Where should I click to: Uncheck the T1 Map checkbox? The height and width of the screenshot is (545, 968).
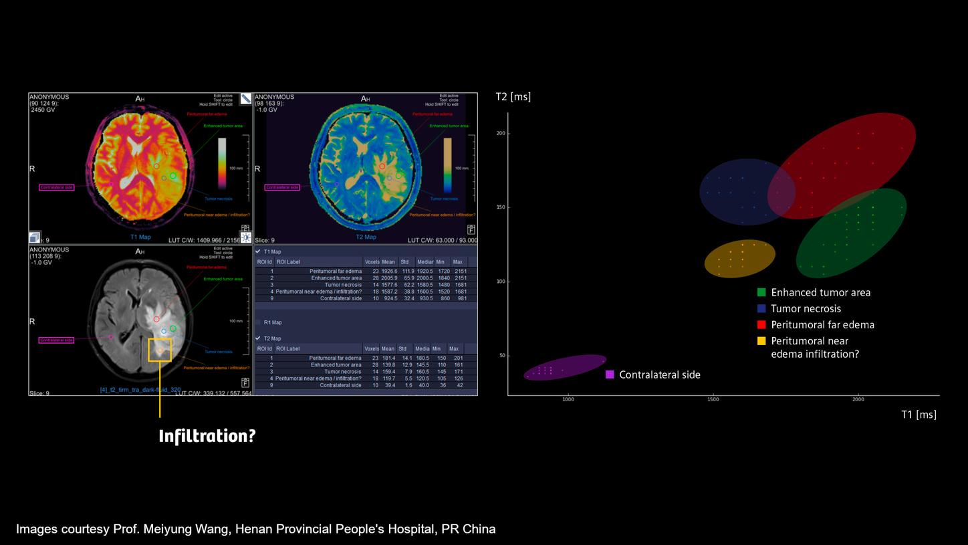tap(258, 251)
